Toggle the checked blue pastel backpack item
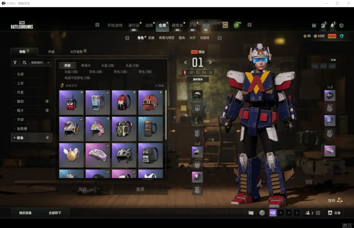This screenshot has width=354, height=228. pyautogui.click(x=98, y=102)
